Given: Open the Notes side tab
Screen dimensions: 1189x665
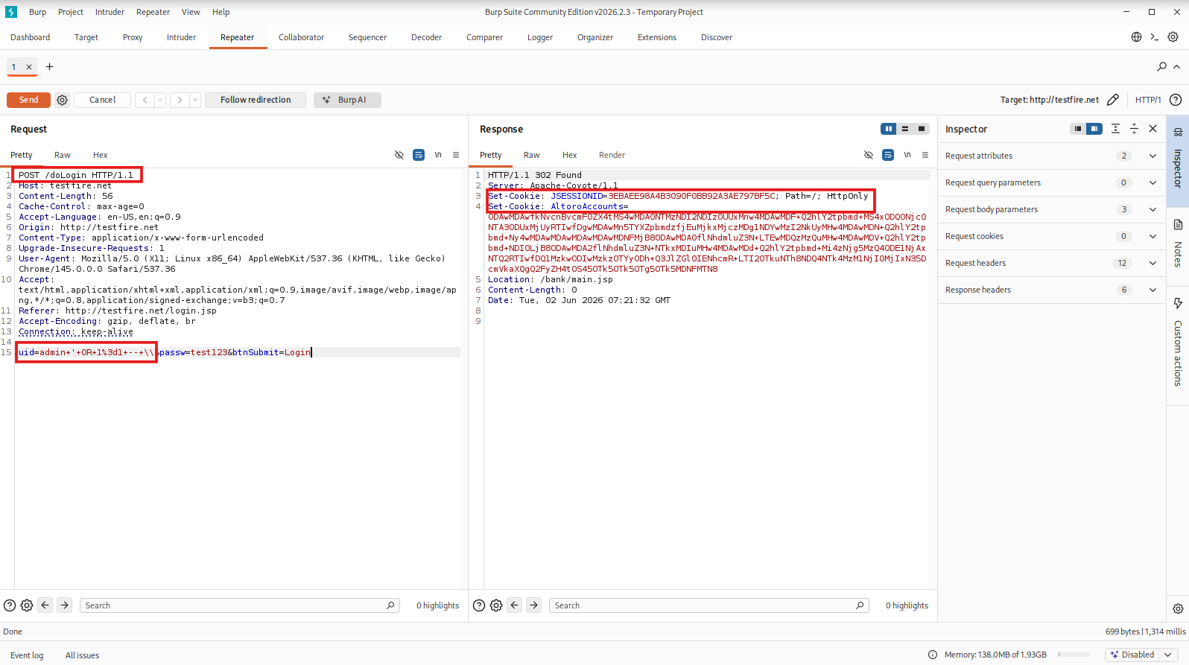Looking at the screenshot, I should click(1178, 245).
